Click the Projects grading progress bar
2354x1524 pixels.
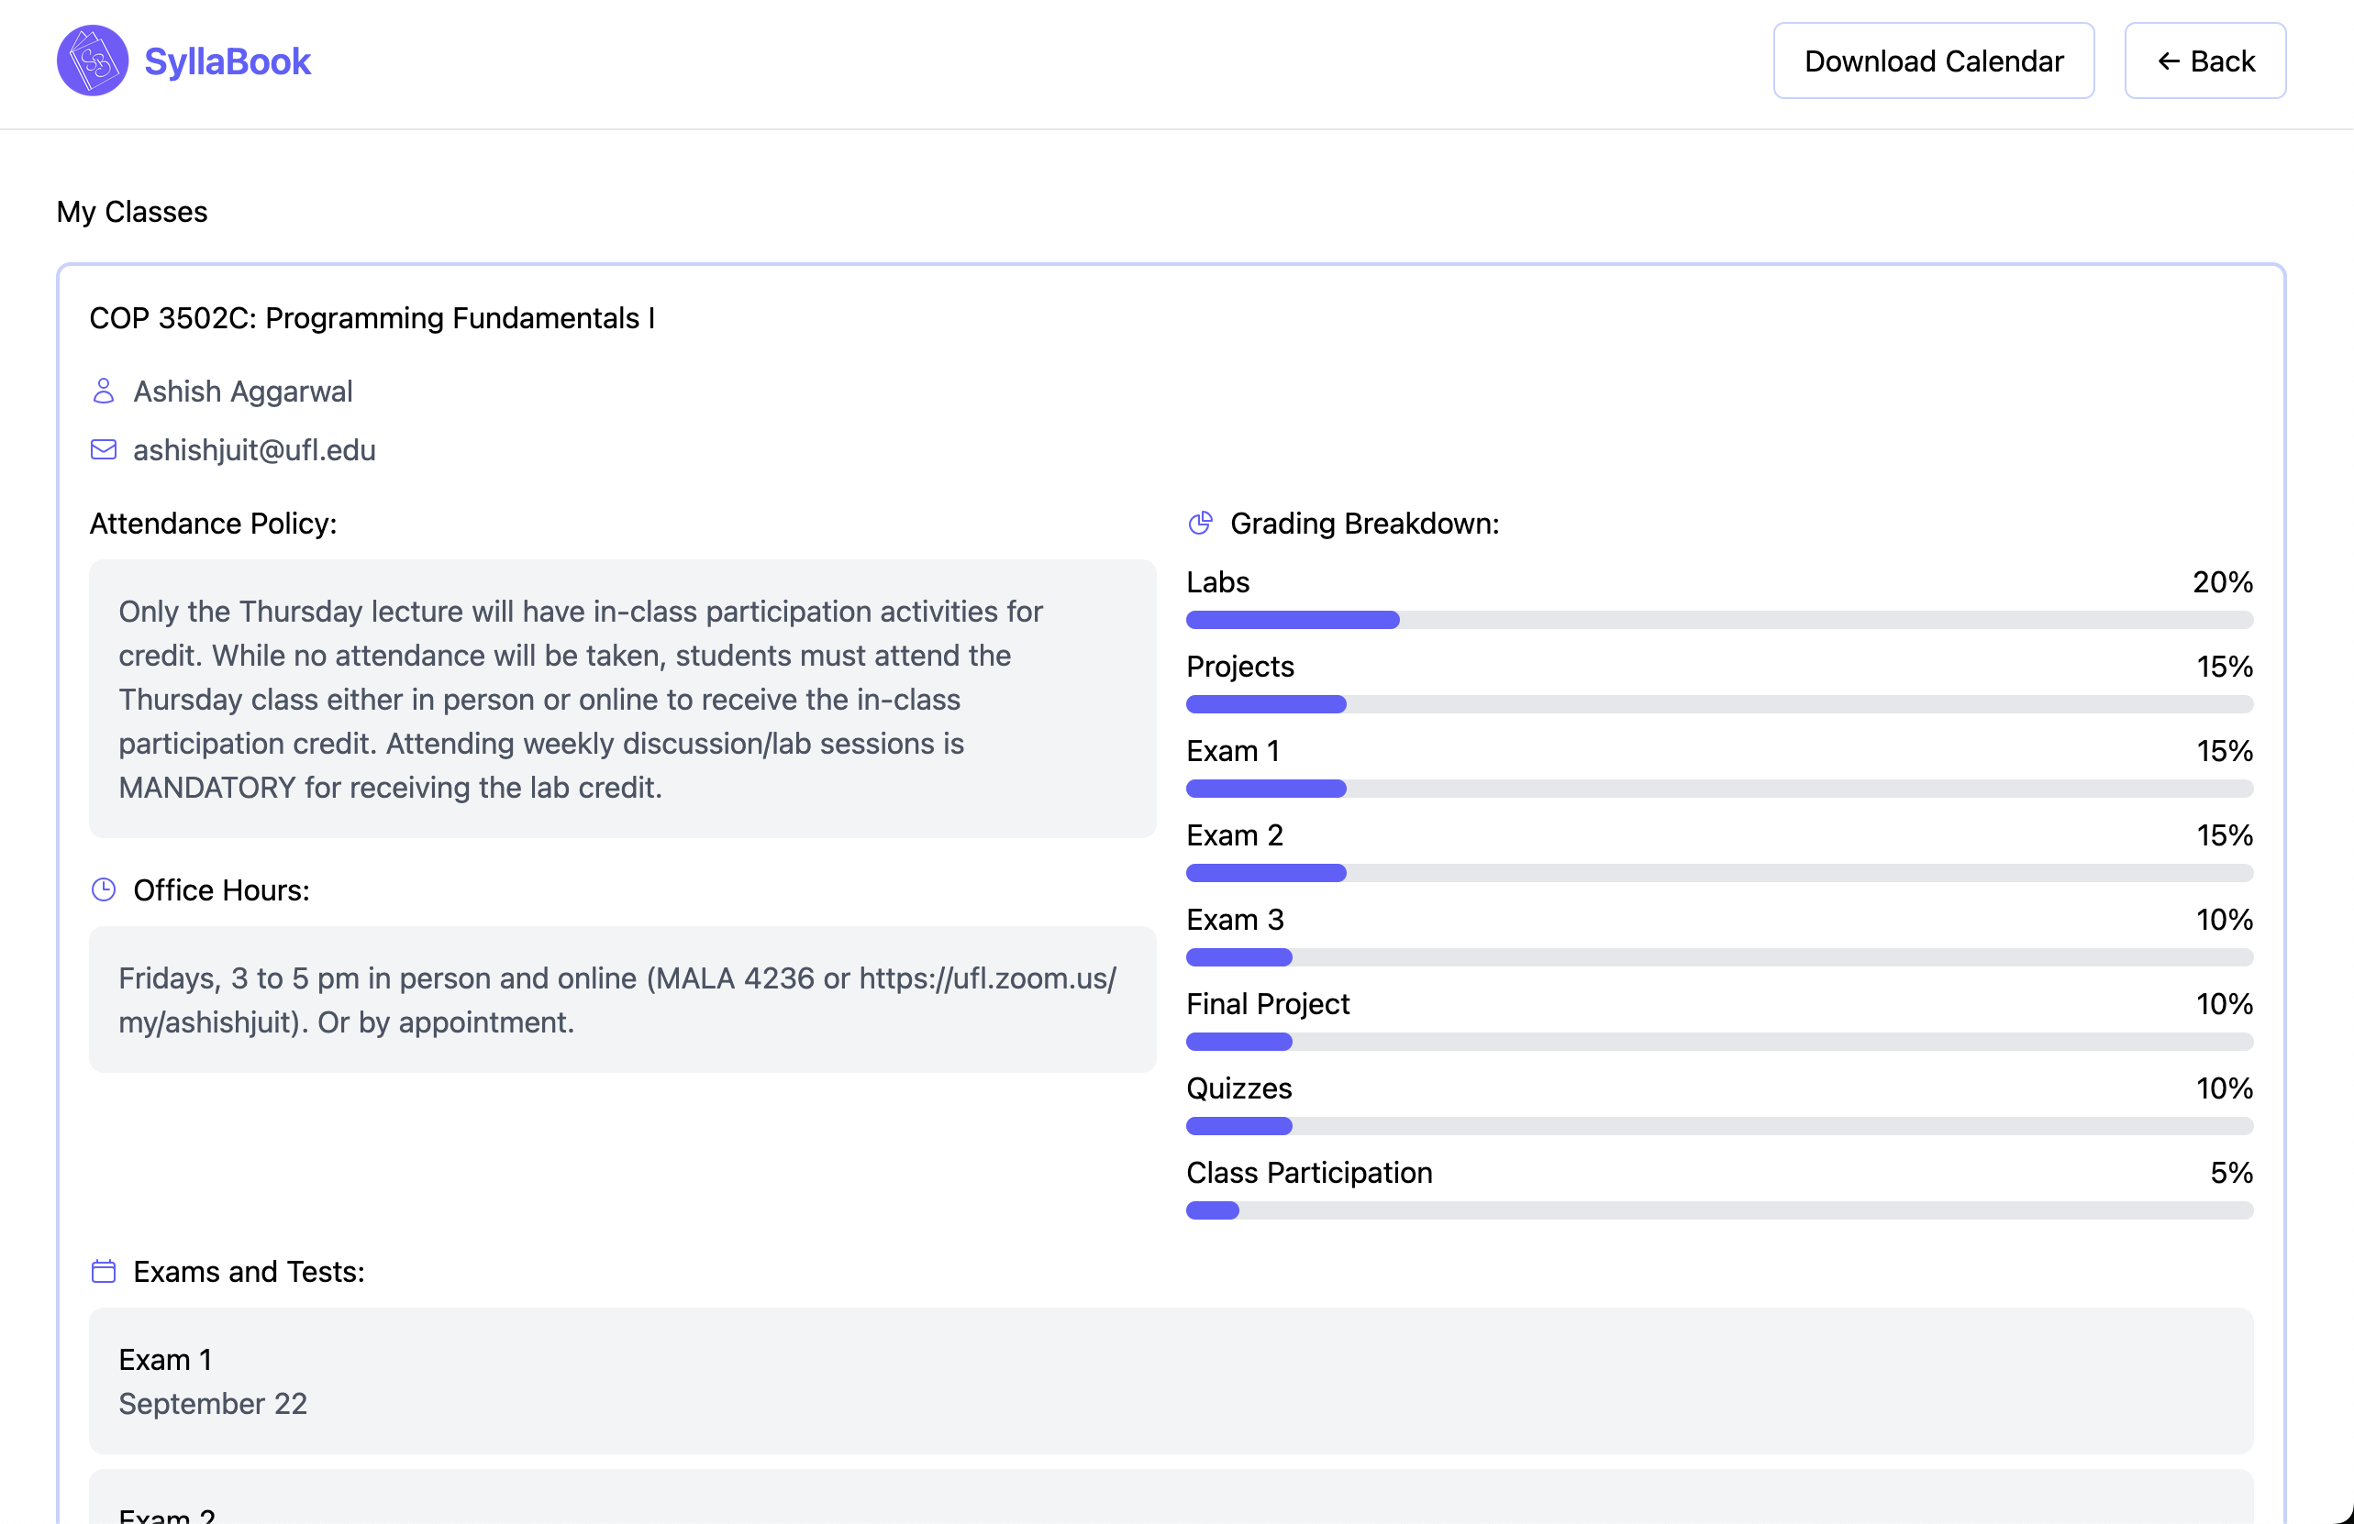pos(1719,703)
